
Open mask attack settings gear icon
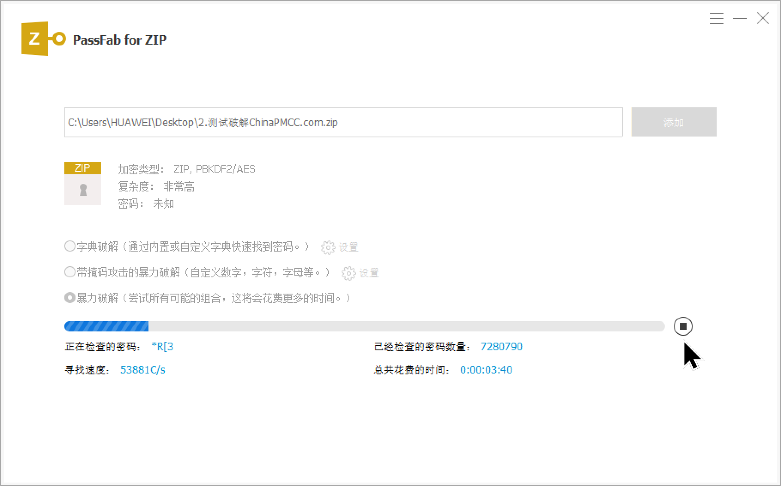tap(348, 273)
